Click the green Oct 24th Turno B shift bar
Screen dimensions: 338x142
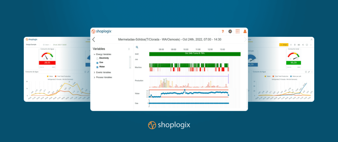pyautogui.click(x=195, y=54)
